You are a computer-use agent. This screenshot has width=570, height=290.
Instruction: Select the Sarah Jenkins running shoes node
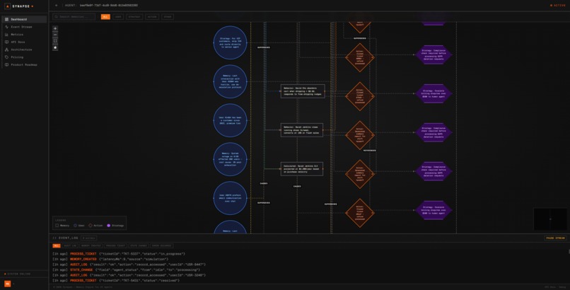coord(302,130)
